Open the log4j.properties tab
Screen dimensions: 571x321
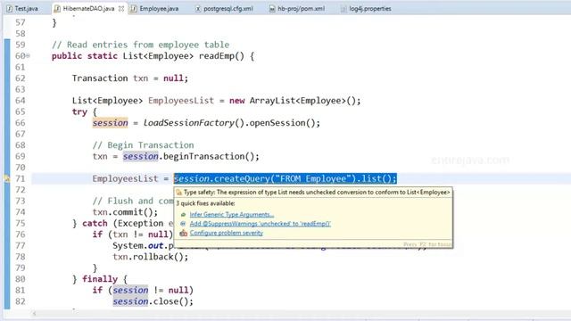coord(370,8)
